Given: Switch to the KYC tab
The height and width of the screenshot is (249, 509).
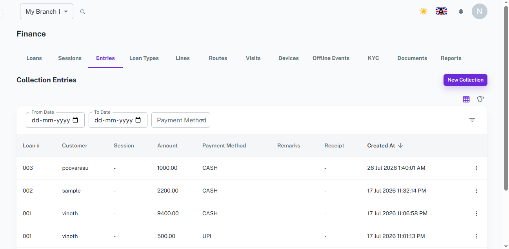Looking at the screenshot, I should tap(373, 58).
